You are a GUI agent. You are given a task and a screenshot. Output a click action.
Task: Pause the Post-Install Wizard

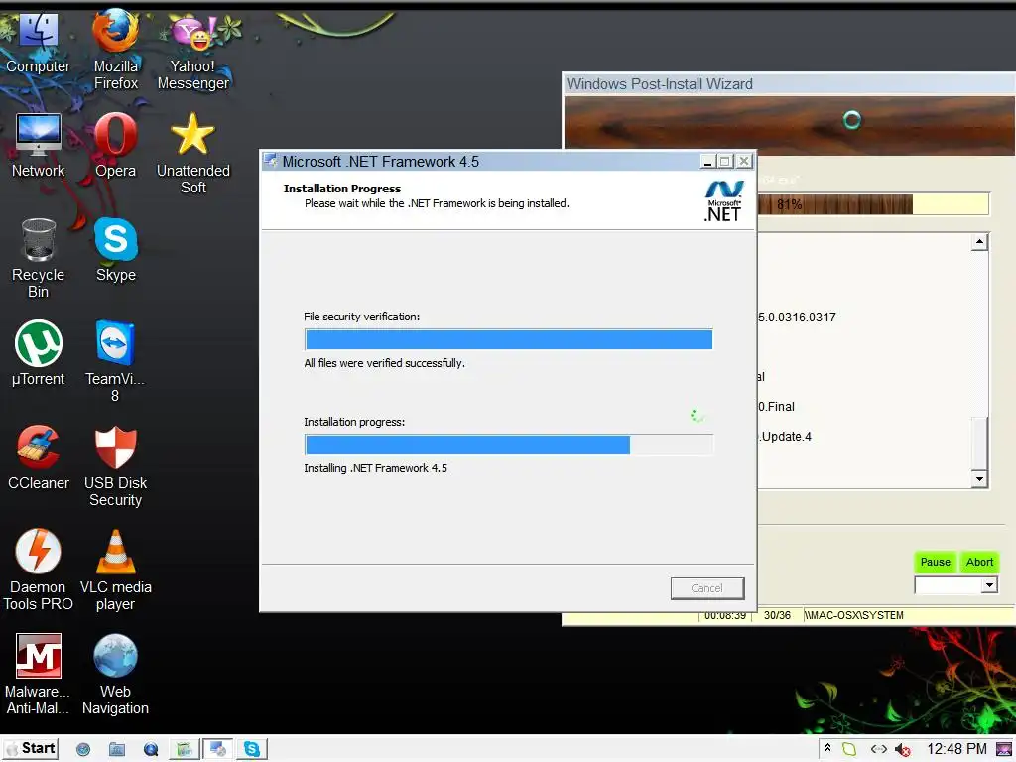click(935, 562)
